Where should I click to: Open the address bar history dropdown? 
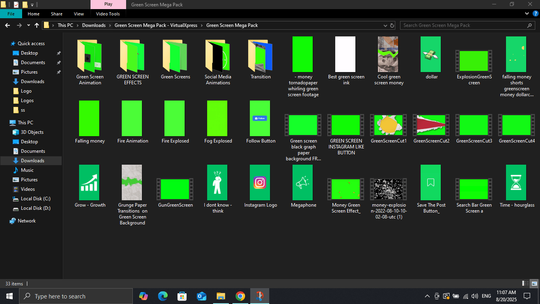click(385, 25)
